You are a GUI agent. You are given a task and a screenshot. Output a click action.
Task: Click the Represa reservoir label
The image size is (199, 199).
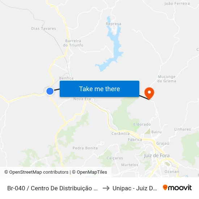click(114, 24)
